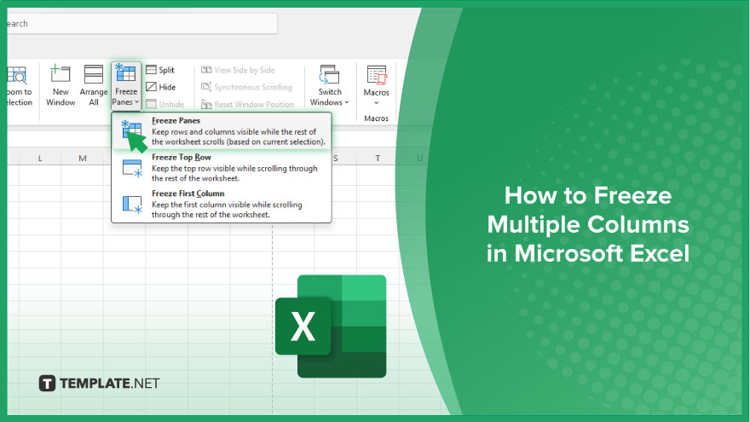Click the Zoom to Selection icon
The width and height of the screenshot is (750, 422).
pyautogui.click(x=17, y=75)
